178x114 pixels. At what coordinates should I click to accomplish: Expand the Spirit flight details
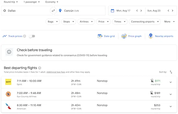171,82
